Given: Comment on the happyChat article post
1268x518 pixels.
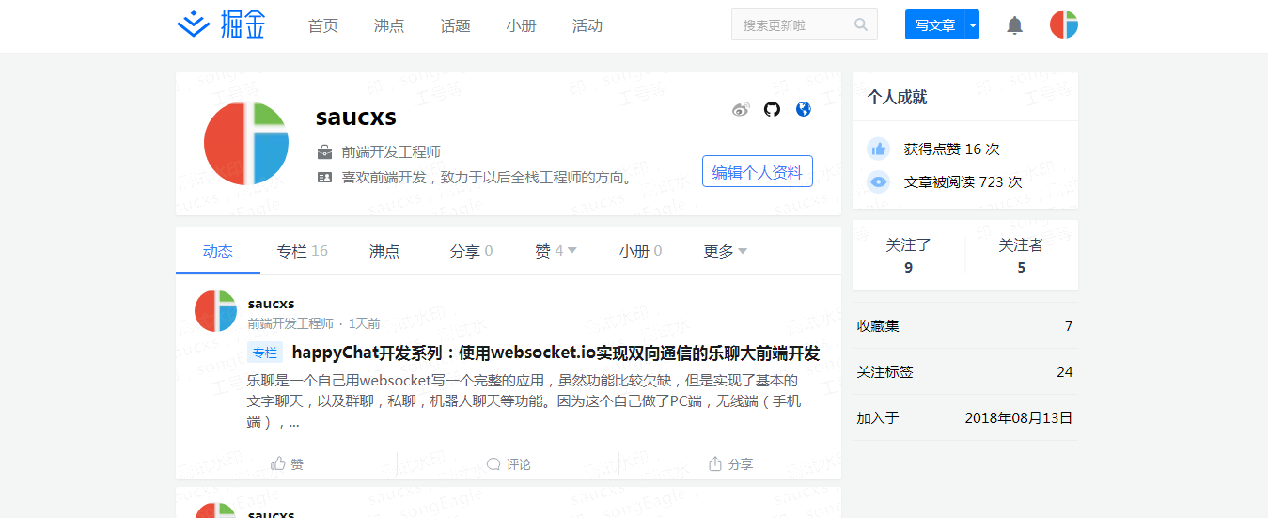Looking at the screenshot, I should 509,463.
